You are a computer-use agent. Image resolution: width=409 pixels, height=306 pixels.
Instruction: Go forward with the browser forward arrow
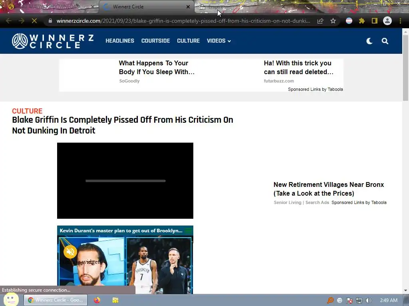(x=22, y=21)
